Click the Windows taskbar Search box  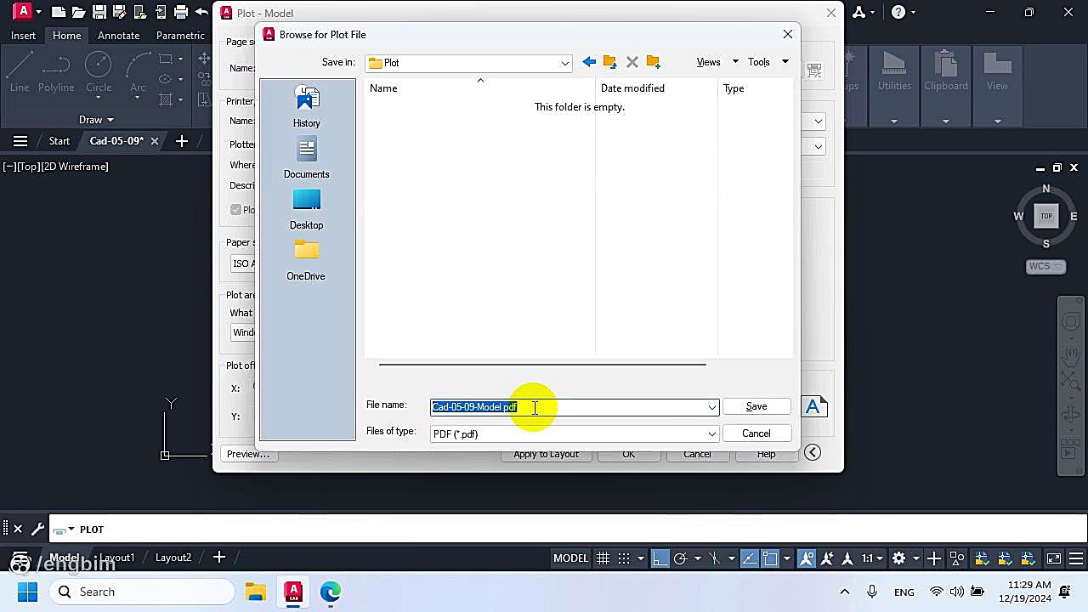[140, 592]
